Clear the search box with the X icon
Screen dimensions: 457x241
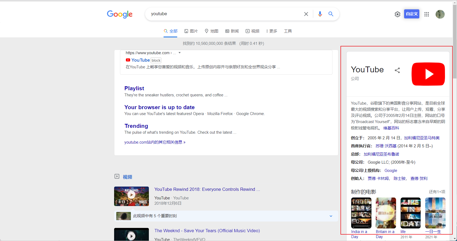point(306,14)
